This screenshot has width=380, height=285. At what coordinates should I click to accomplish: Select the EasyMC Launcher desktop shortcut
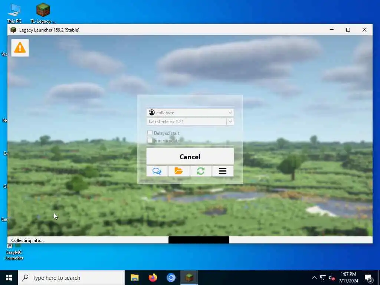click(x=14, y=252)
